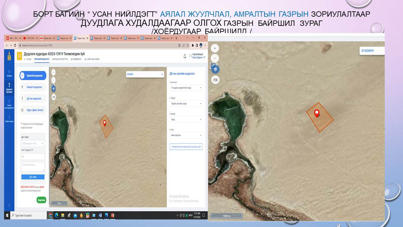Open Microsoft Edge from the taskbar
Viewport: 403px width, 227px height.
click(57, 215)
